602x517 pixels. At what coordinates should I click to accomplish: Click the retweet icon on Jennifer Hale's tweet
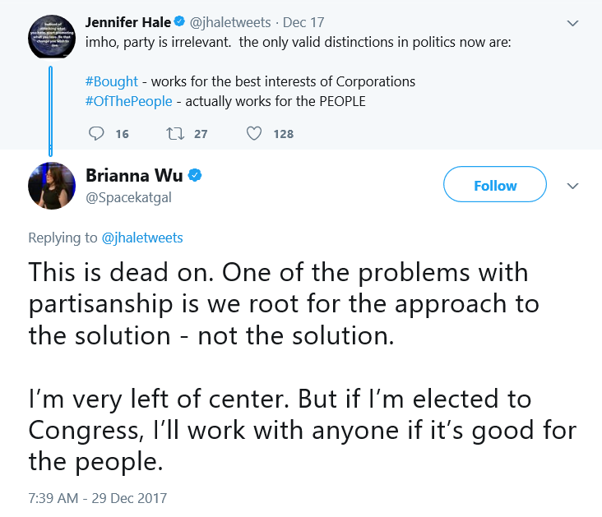pos(175,134)
